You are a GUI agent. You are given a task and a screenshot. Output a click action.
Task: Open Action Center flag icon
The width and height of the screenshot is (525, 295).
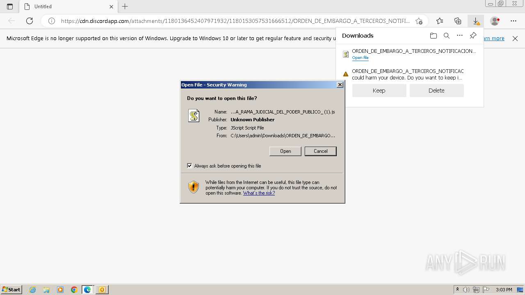point(486,290)
